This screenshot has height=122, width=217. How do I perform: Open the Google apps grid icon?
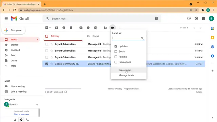tap(203, 18)
